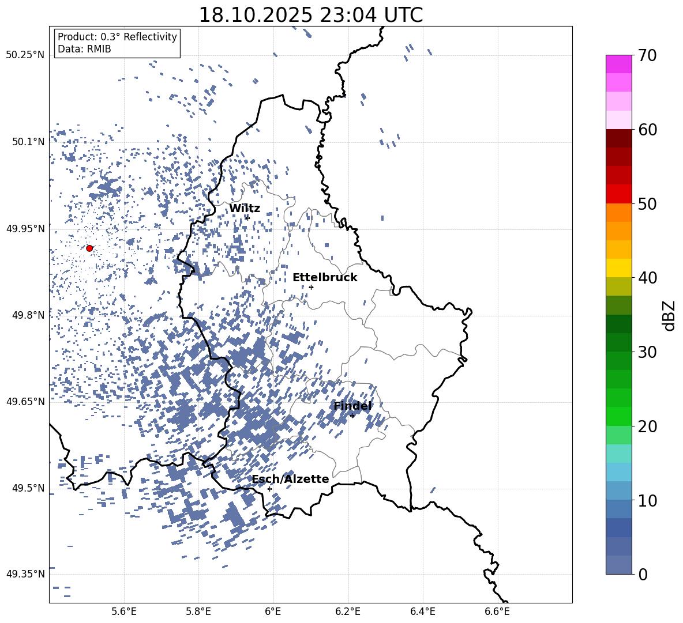Click the 50 dBZ colorbar label
Screen dimensions: 683x623
[x=647, y=203]
